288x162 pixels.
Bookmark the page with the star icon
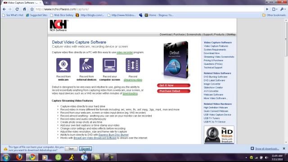click(x=32, y=9)
